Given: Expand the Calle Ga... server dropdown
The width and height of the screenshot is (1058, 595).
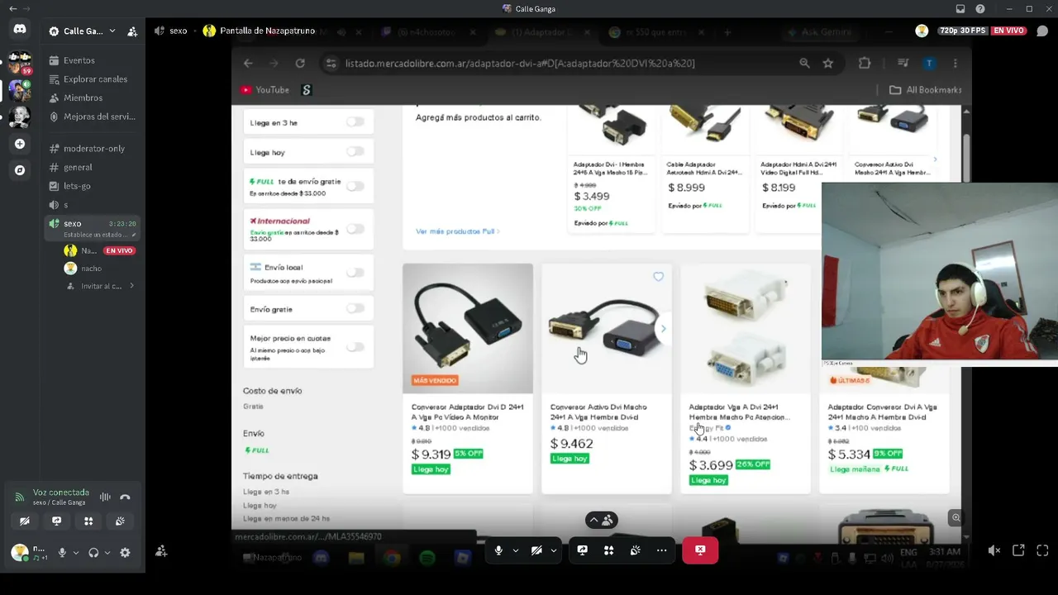Looking at the screenshot, I should (112, 31).
